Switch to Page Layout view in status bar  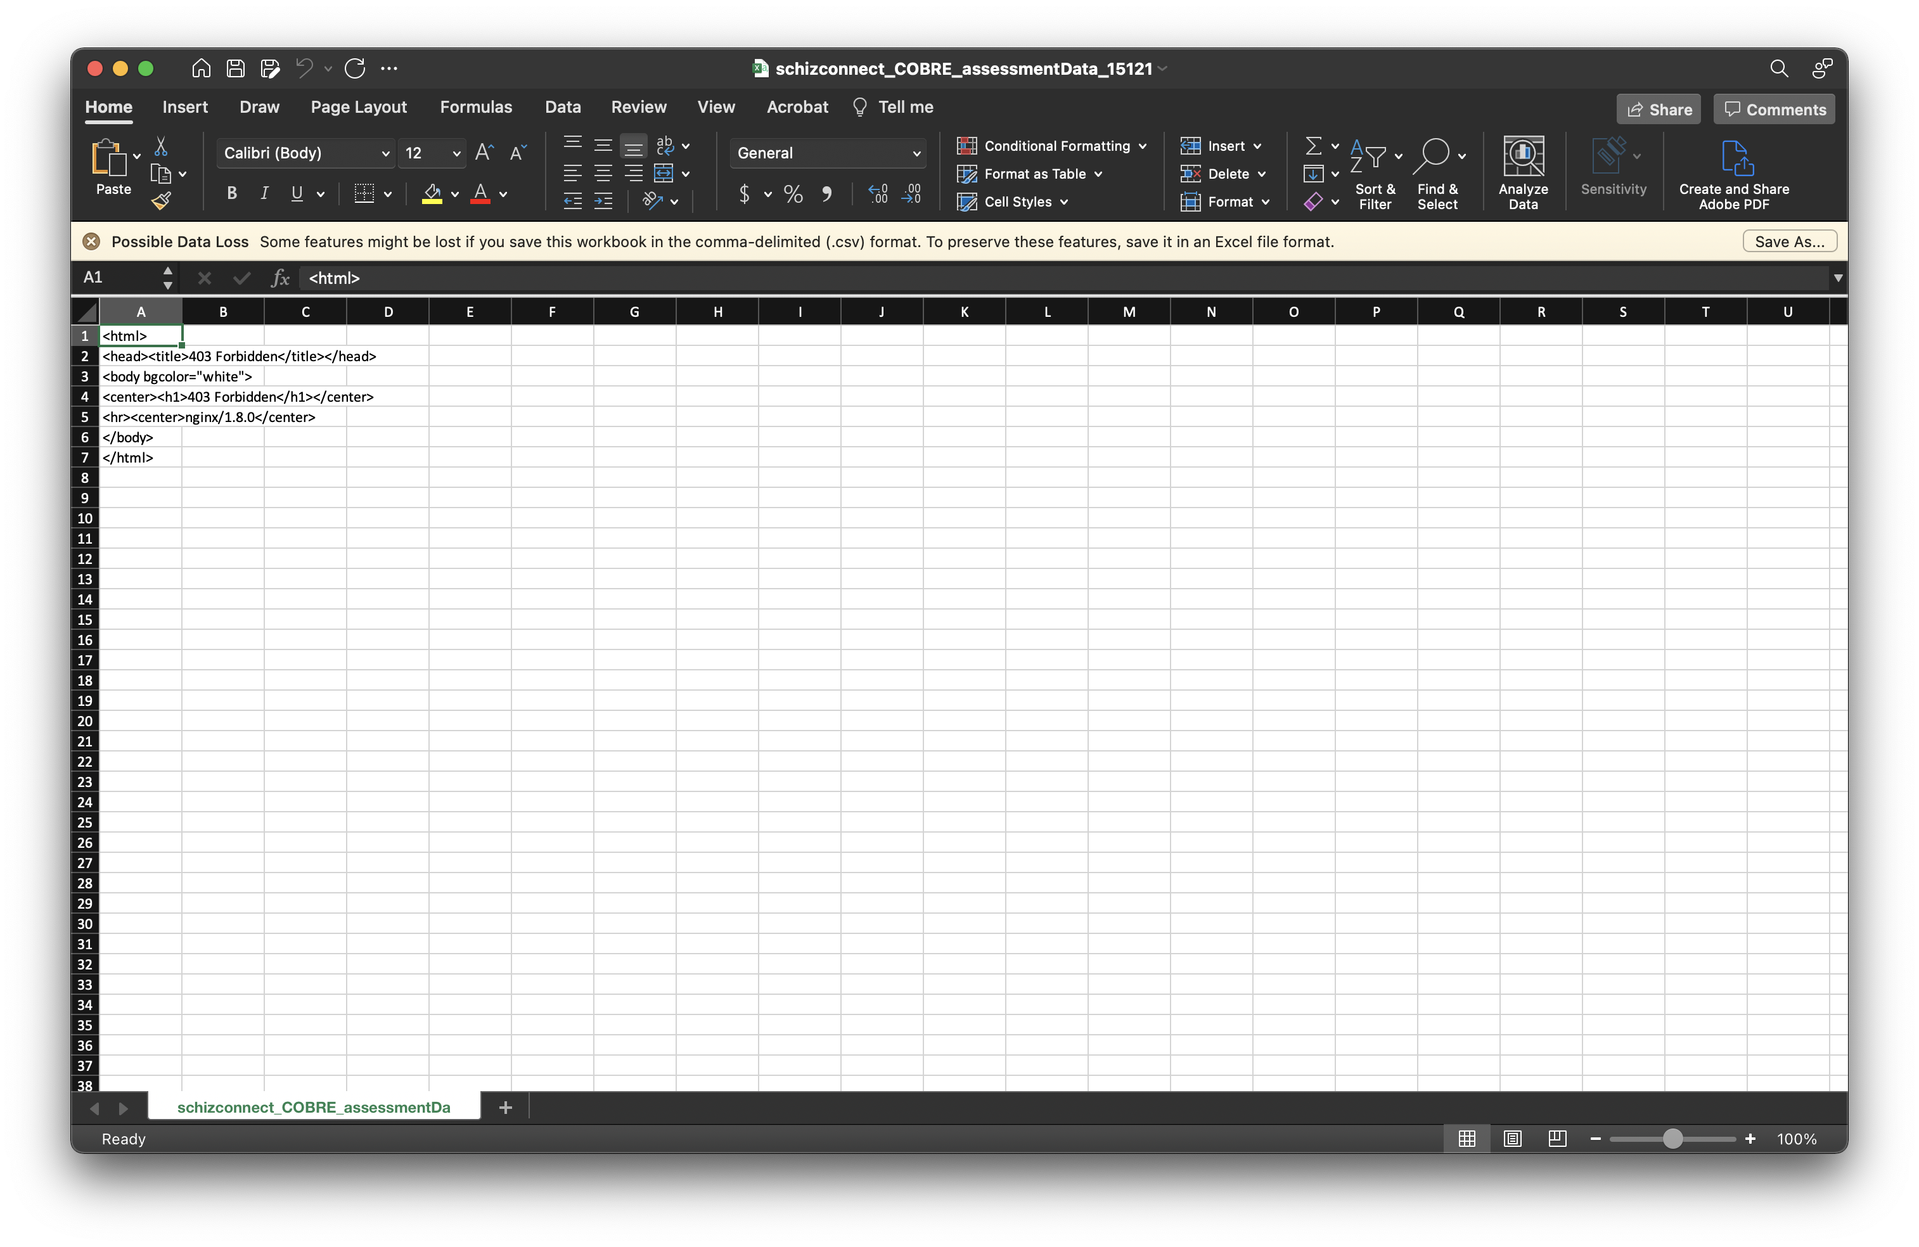(1512, 1138)
